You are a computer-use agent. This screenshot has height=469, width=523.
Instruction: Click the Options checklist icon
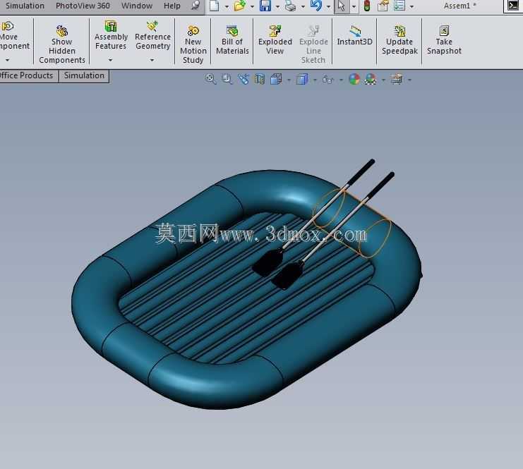(399, 6)
